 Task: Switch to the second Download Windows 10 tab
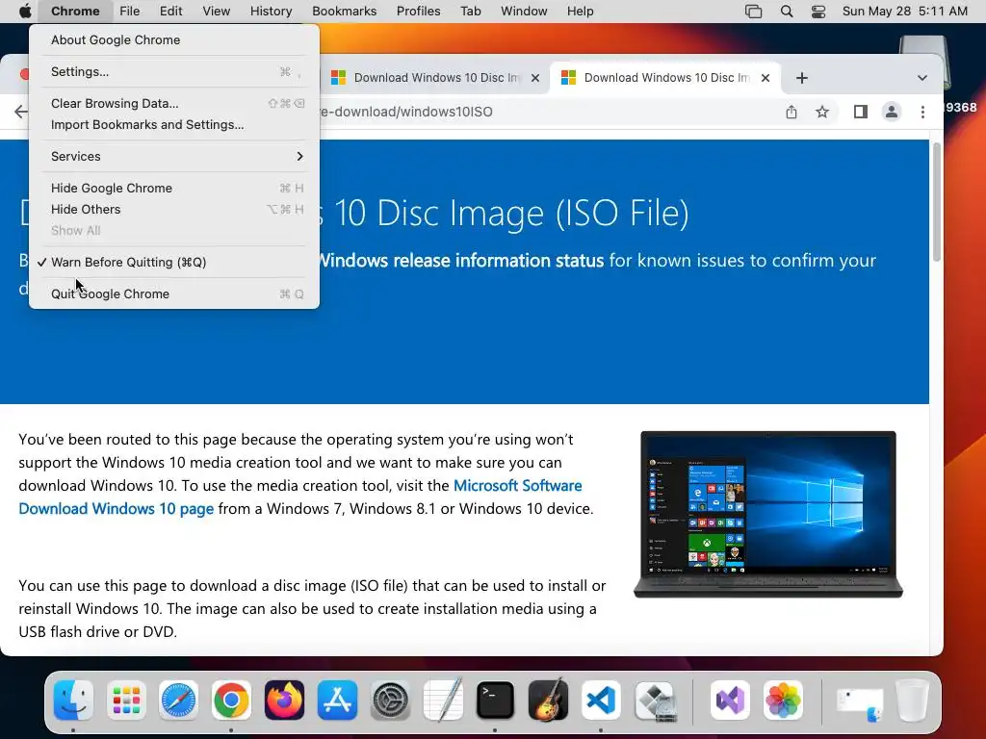click(x=666, y=78)
